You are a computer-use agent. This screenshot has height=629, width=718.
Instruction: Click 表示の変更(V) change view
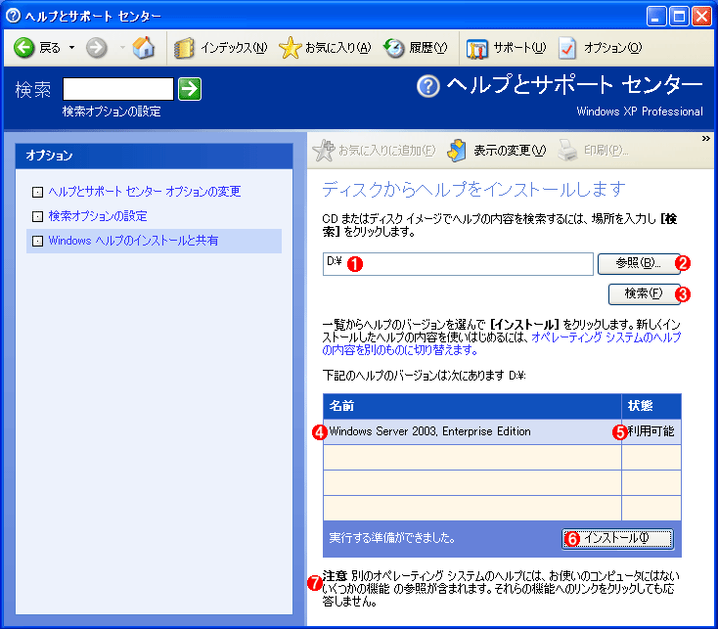497,150
